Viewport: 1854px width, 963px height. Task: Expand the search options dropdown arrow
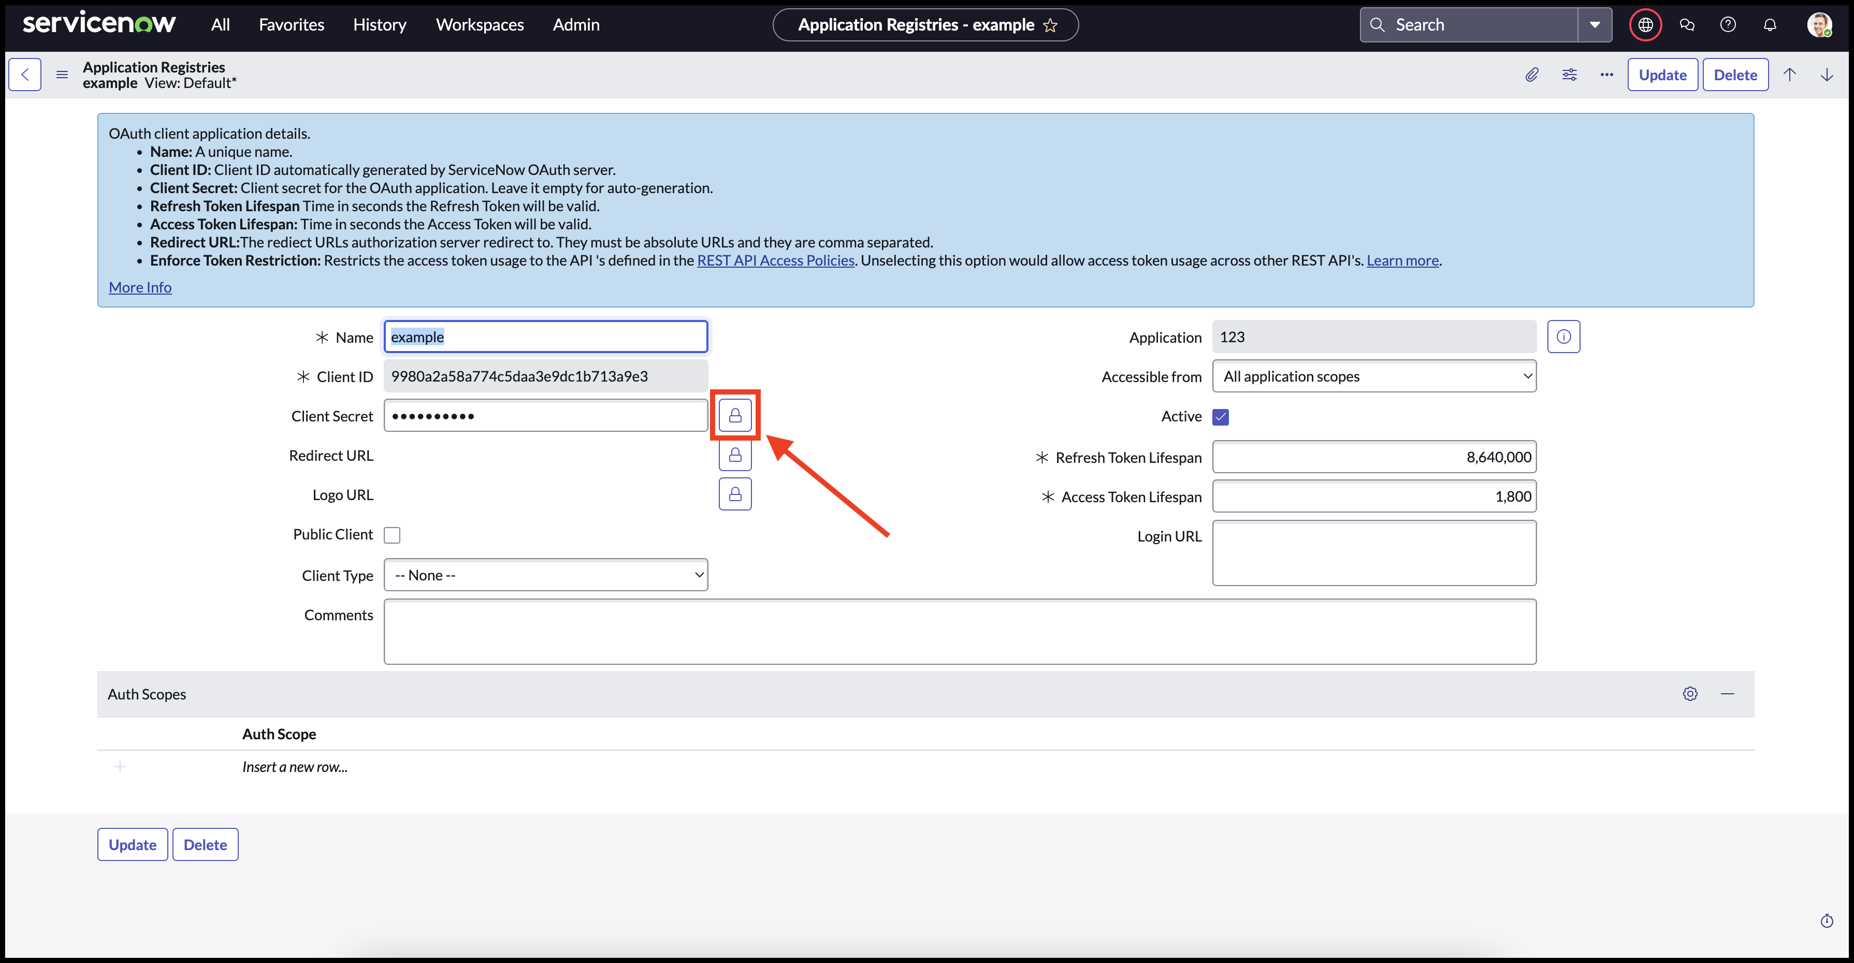coord(1595,25)
